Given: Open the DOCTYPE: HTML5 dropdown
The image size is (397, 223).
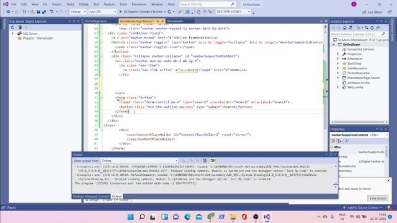Looking at the screenshot, I should tap(233, 12).
